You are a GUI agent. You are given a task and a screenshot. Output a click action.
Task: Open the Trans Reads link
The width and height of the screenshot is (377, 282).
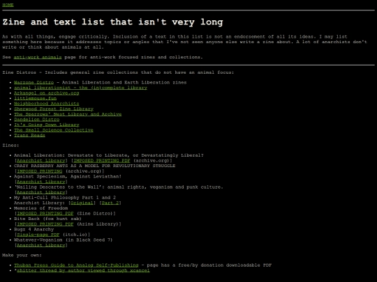29,135
